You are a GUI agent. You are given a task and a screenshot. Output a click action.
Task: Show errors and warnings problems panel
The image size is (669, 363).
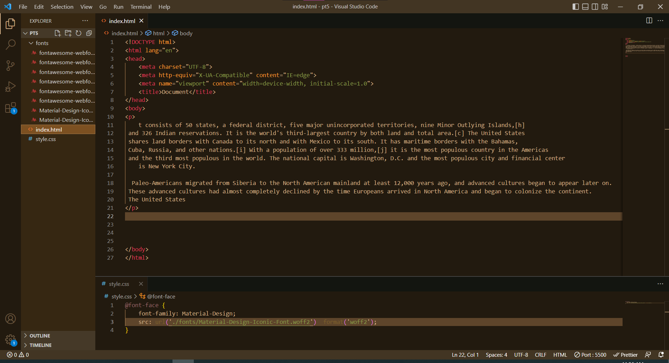coord(18,355)
